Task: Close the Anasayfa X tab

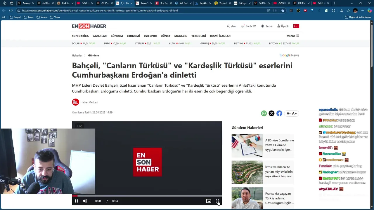Action: (33, 3)
